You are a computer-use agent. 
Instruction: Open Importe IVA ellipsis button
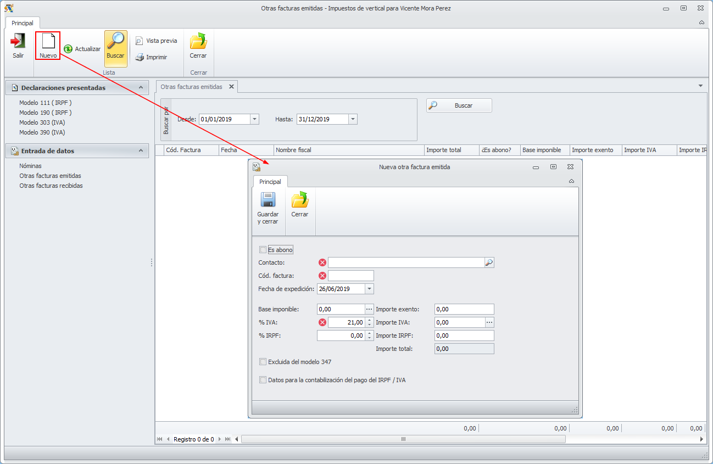click(489, 322)
